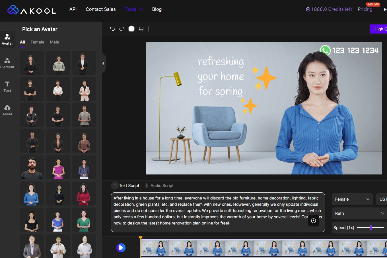Select the blue sweater woman avatar thumbnail
387x258 pixels.
pyautogui.click(x=31, y=193)
